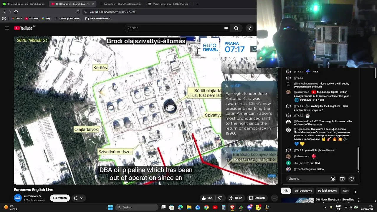This screenshot has height=212, width=377.
Task: Go back with browser back arrow
Action: [4, 12]
